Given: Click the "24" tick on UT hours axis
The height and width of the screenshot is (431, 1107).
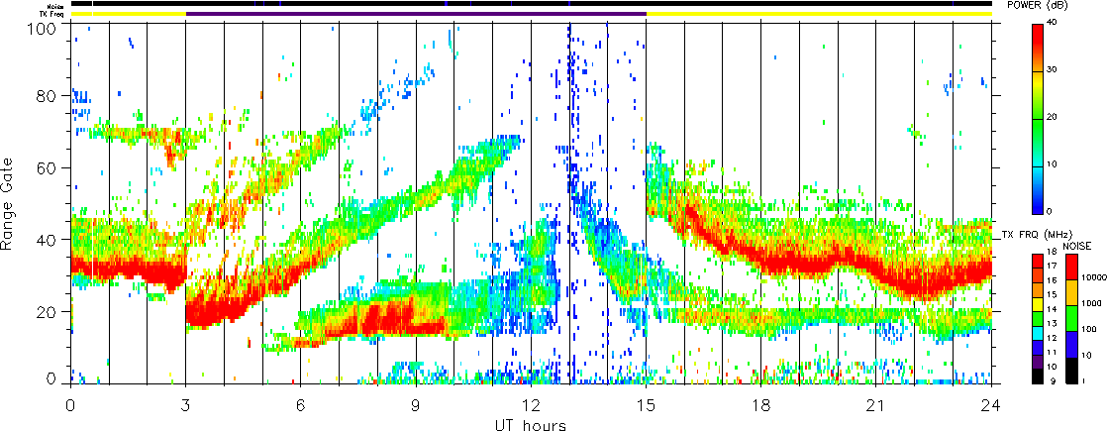Looking at the screenshot, I should 991,405.
